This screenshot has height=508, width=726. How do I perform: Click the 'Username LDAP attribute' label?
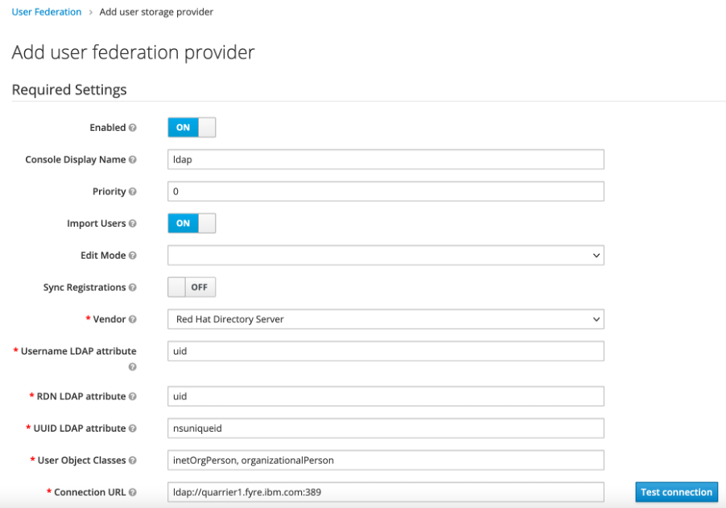[78, 350]
